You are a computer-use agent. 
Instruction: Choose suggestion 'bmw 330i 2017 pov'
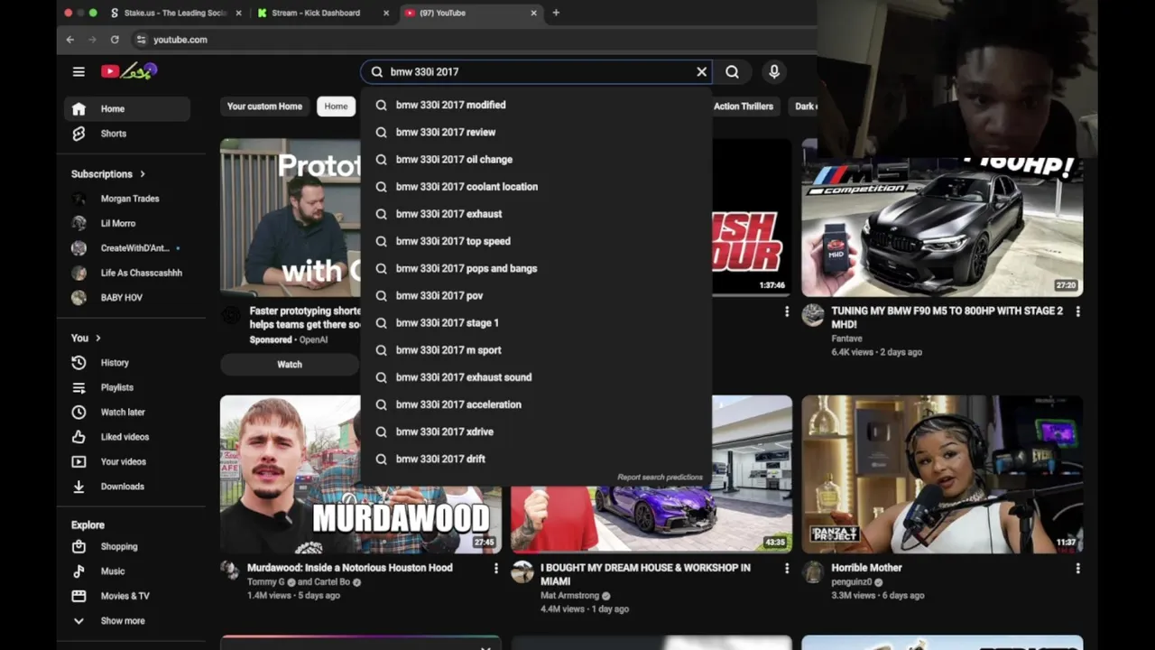click(536, 295)
